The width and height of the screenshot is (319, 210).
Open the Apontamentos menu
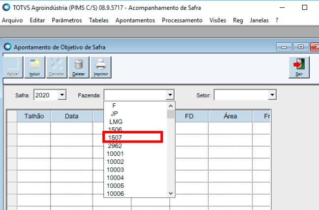coord(135,20)
